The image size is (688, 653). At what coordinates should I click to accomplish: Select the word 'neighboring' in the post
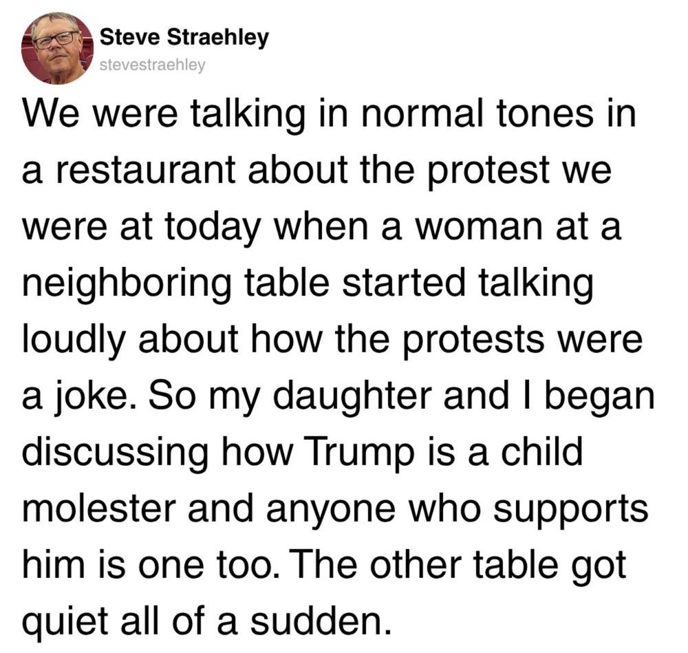[x=127, y=286]
